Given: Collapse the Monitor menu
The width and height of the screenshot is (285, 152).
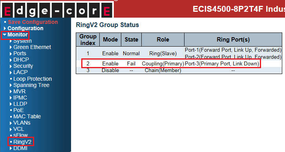Looking at the screenshot, I should (17, 34).
